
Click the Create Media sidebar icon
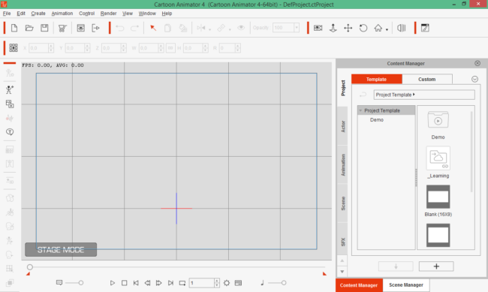click(10, 104)
